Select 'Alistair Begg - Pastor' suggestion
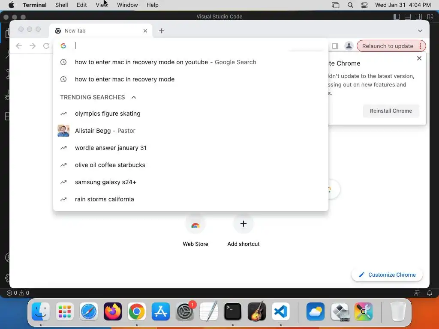 [x=191, y=131]
